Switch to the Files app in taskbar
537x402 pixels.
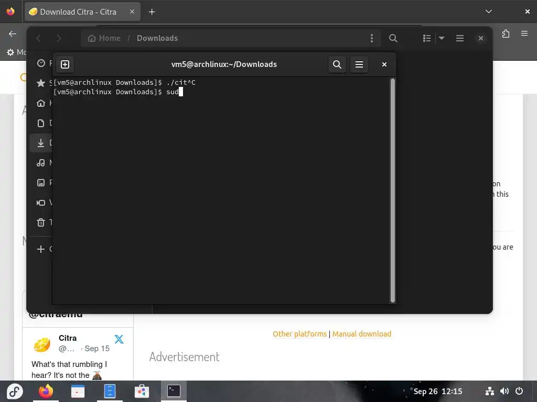click(x=110, y=391)
